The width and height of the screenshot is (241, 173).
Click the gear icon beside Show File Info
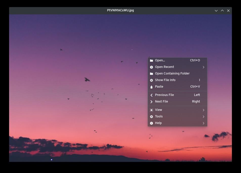pos(151,80)
